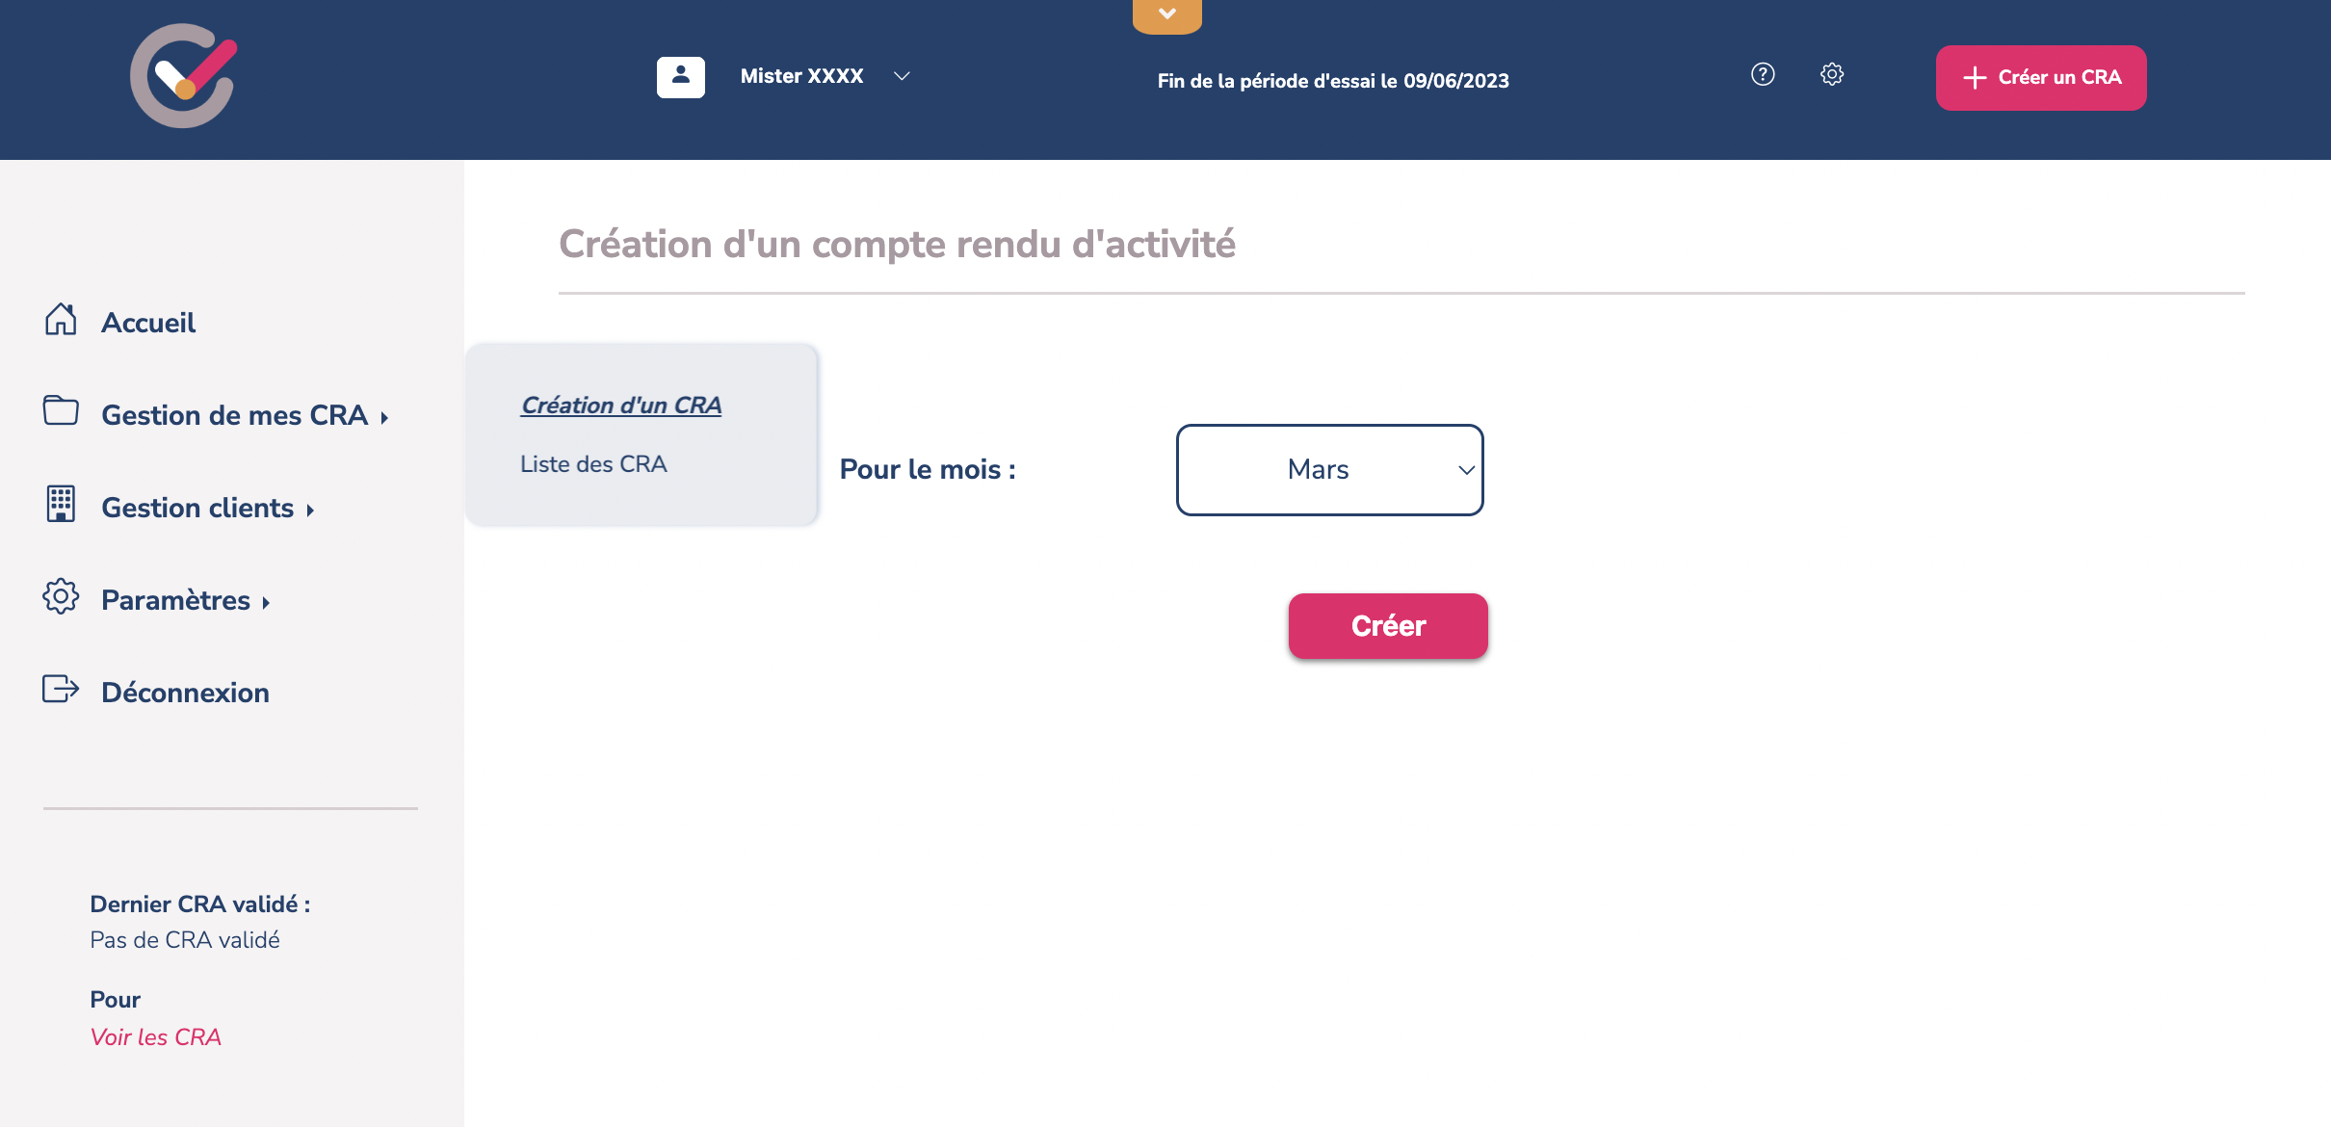Click the Déconnexion logout icon

(61, 690)
